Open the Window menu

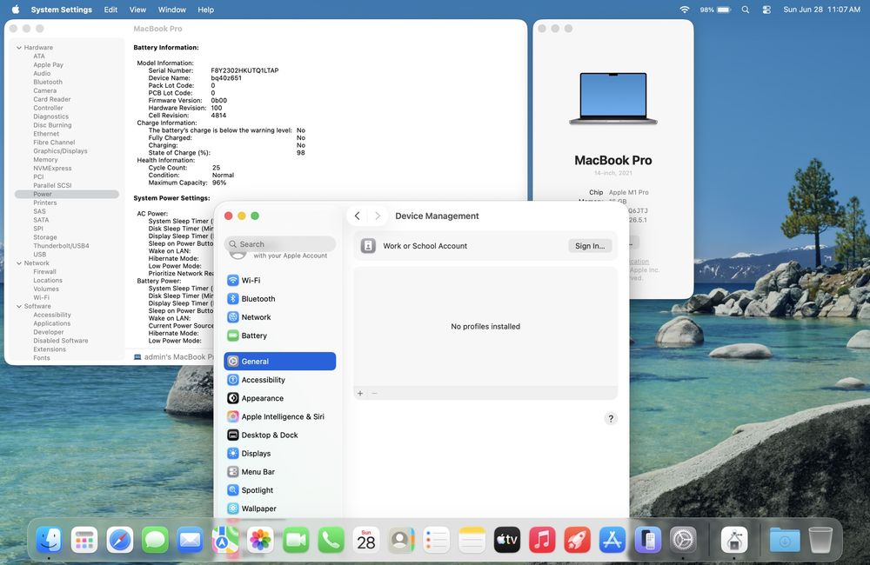tap(172, 10)
